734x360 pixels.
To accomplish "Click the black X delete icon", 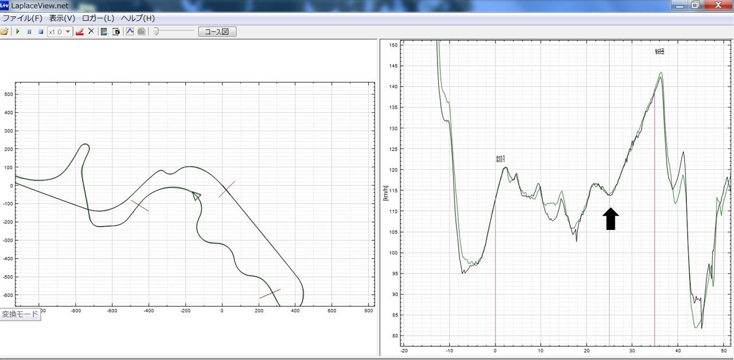I will click(91, 32).
